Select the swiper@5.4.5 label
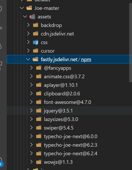The height and width of the screenshot is (170, 132). point(59,128)
